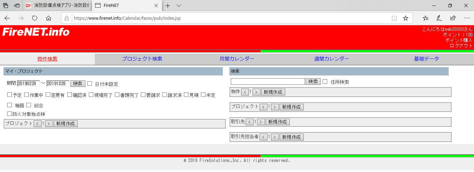Share this page icon

coord(453,18)
